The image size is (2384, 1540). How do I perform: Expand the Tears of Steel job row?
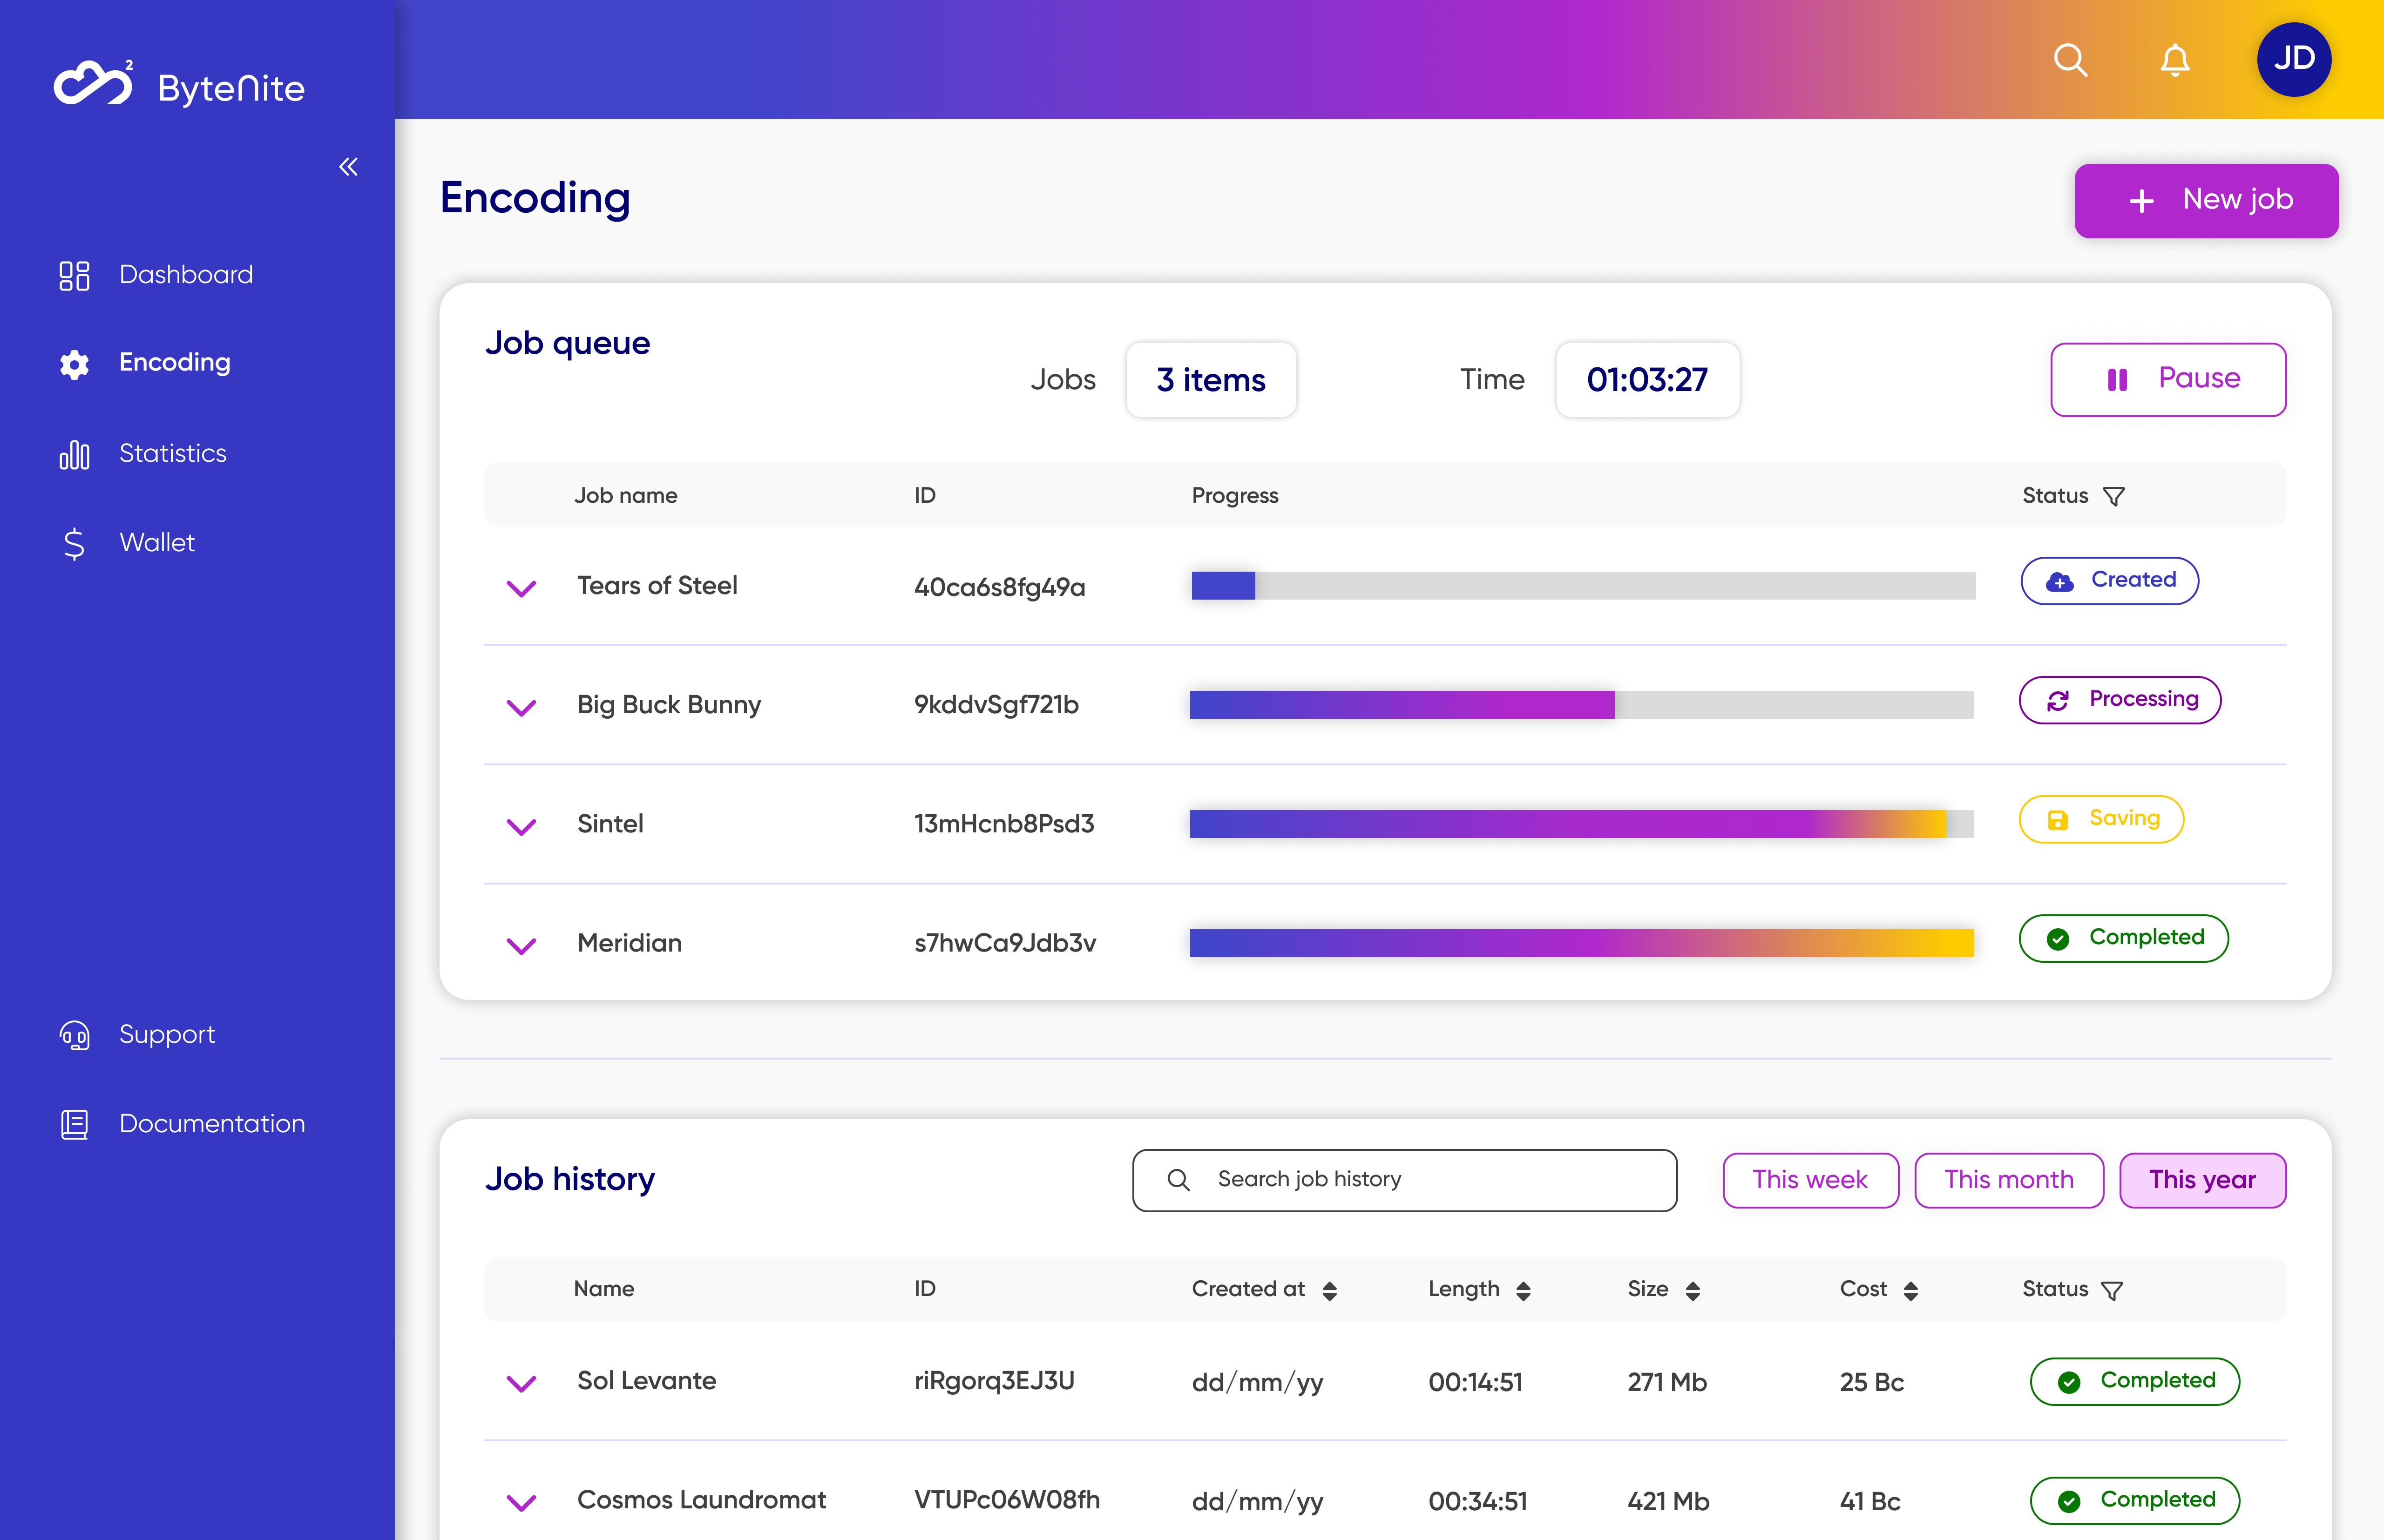[521, 588]
